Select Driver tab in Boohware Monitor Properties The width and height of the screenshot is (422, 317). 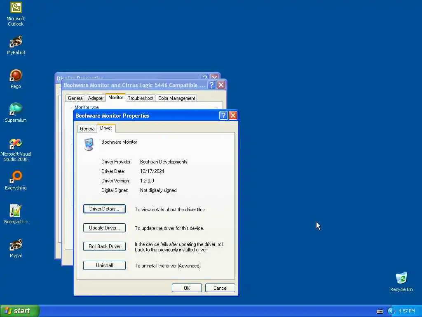point(106,128)
